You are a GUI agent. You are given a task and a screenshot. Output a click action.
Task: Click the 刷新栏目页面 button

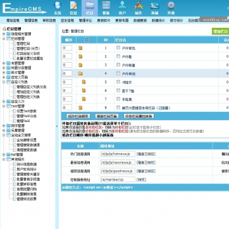[x=107, y=116]
